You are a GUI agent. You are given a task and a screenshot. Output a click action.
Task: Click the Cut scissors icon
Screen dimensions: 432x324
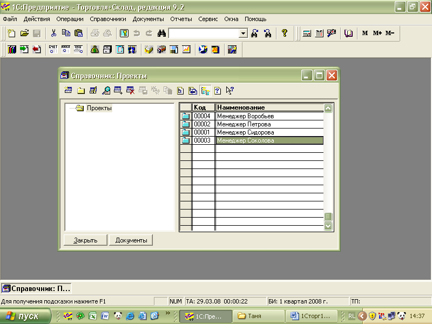point(53,33)
